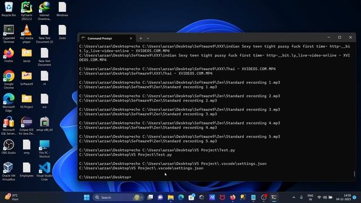The image size is (361, 203).
Task: Open ENG IN language switcher
Action: (x=310, y=197)
